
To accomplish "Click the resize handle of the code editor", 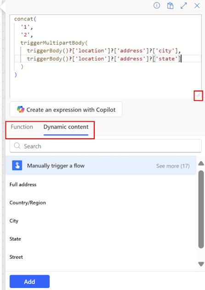I will pos(199,96).
